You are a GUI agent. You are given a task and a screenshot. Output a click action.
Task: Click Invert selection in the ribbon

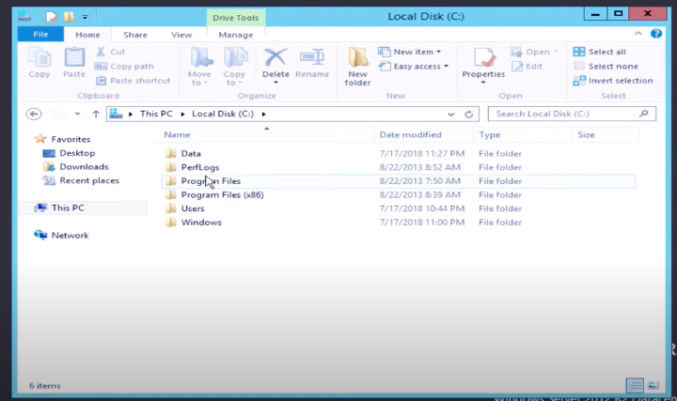[x=613, y=81]
